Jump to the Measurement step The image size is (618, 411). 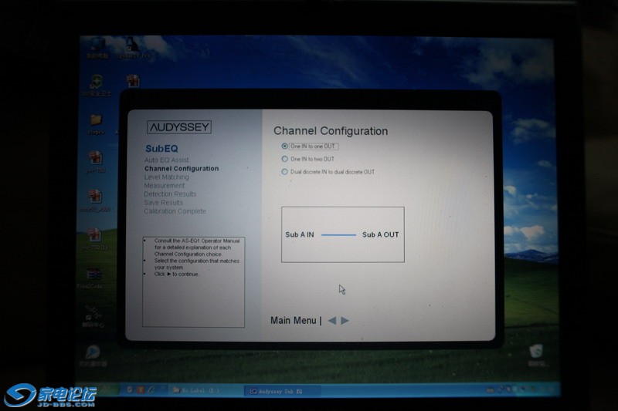pyautogui.click(x=165, y=186)
